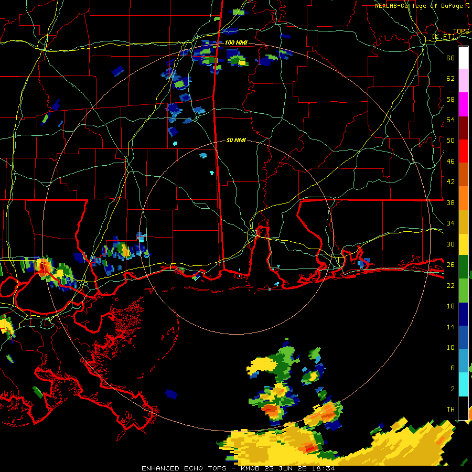The image size is (472, 472).
Task: Select the white swatch in the legend
Action: tap(463, 58)
